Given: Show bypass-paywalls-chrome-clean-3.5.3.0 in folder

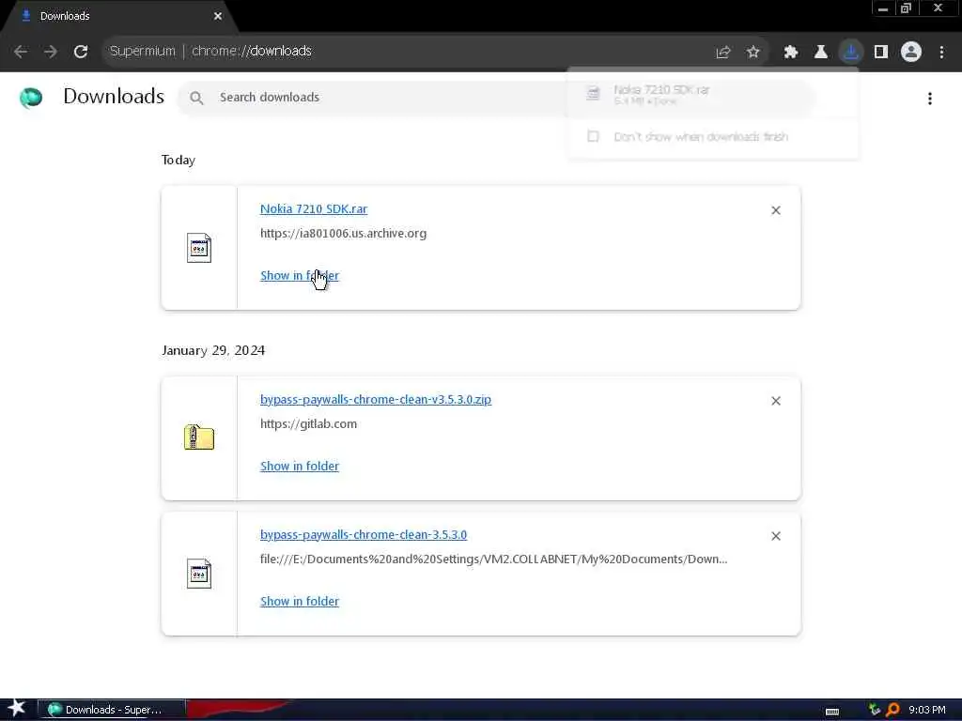Looking at the screenshot, I should 300,602.
